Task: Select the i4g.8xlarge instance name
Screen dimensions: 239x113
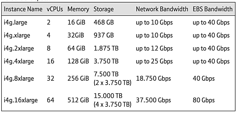Action: click(19, 78)
